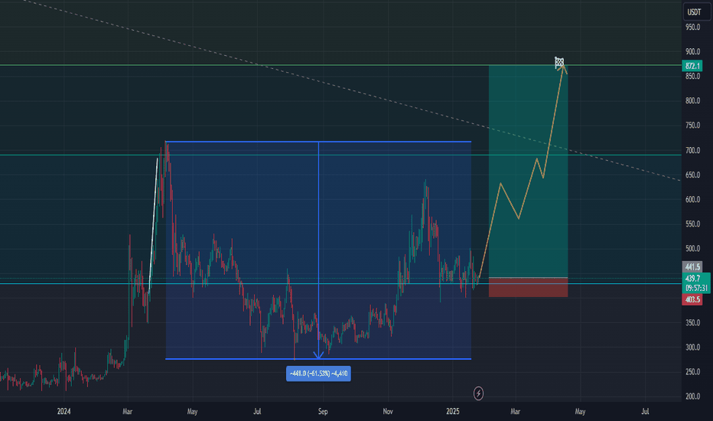The width and height of the screenshot is (713, 421).
Task: Click the 350.0 price scale value
Action: (693, 323)
